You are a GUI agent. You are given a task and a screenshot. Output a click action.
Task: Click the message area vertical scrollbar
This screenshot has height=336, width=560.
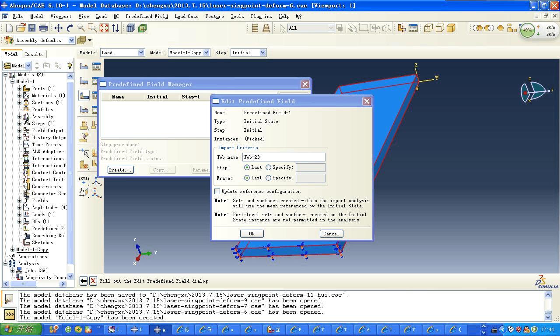pos(548,306)
